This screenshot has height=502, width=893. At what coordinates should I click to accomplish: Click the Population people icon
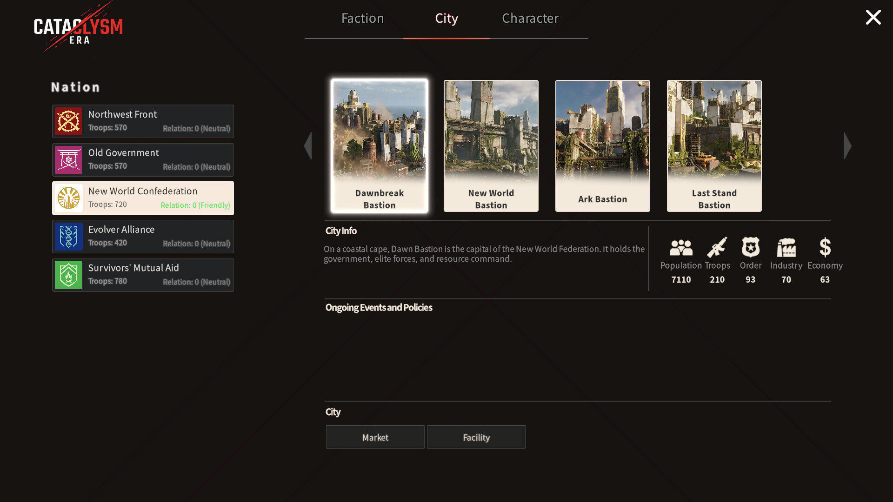click(681, 247)
